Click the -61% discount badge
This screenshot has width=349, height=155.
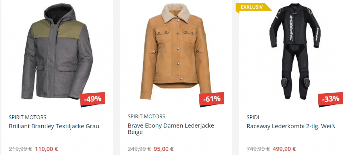coord(212,99)
